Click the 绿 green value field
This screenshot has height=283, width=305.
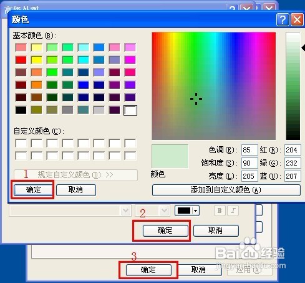coord(293,163)
